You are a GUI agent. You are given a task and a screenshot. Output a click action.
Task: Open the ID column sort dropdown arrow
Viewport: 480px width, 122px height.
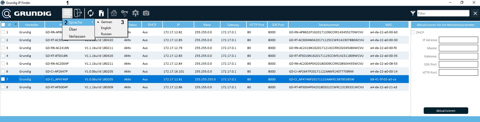click(x=16, y=24)
